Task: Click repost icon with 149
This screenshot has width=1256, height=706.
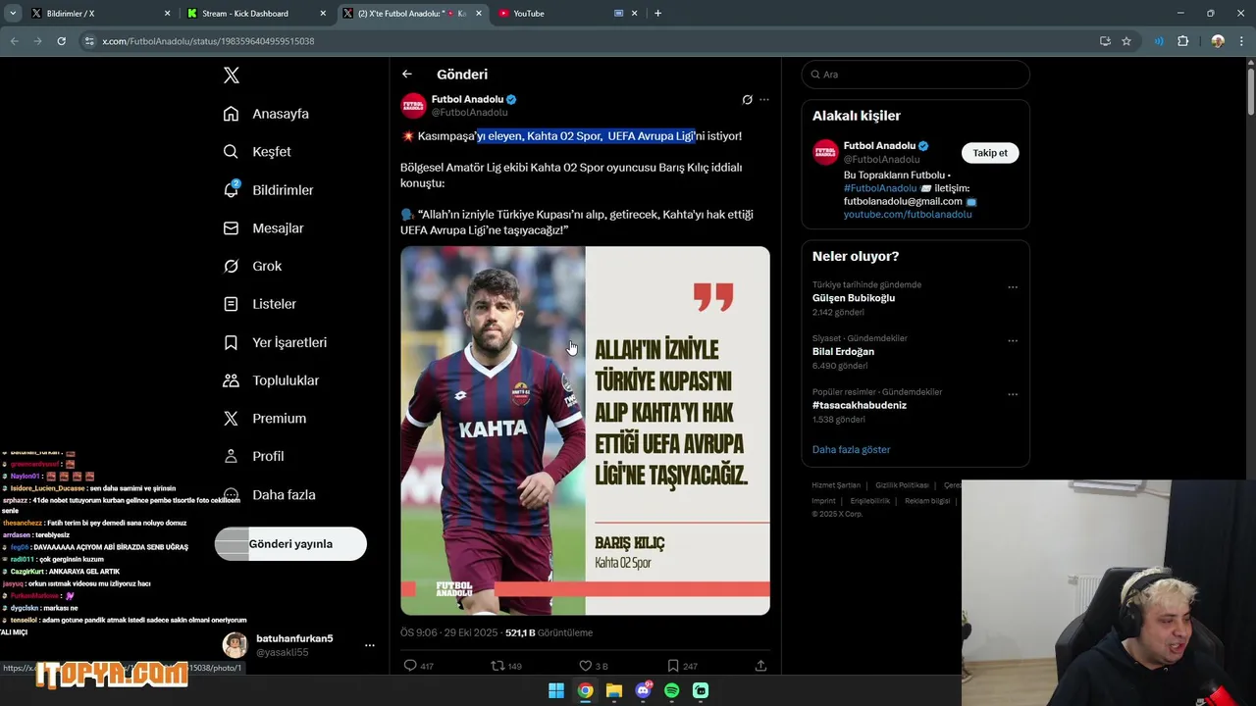Action: [506, 666]
